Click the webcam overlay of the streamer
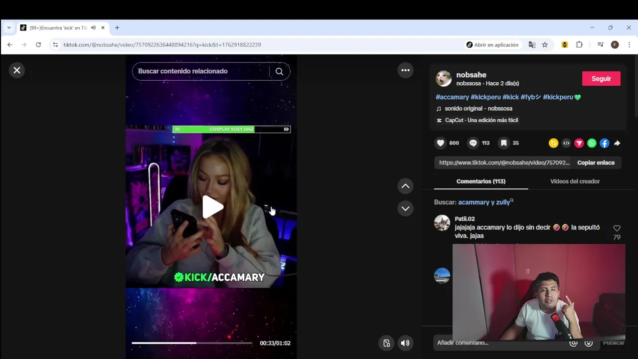638x359 pixels. pos(539,292)
